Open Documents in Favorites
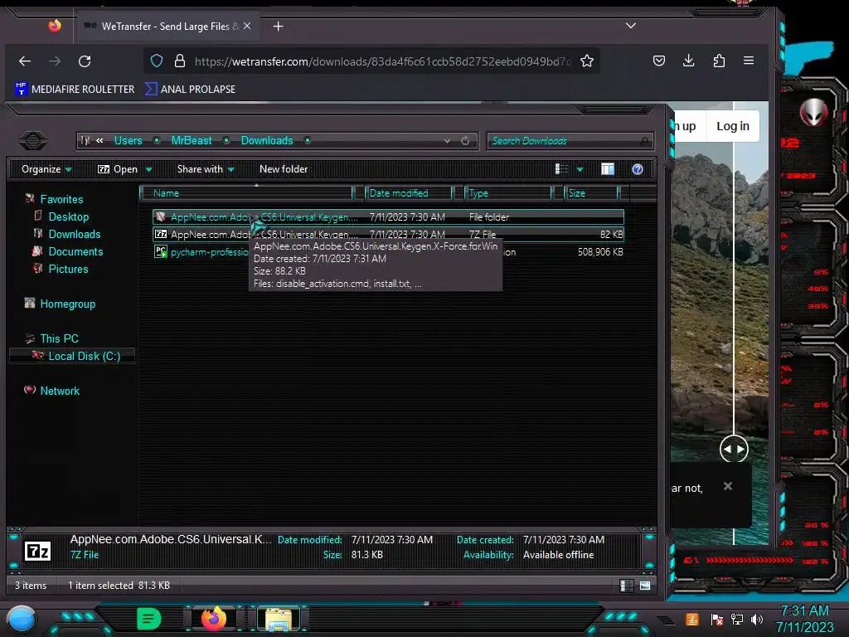The width and height of the screenshot is (849, 637). (75, 251)
